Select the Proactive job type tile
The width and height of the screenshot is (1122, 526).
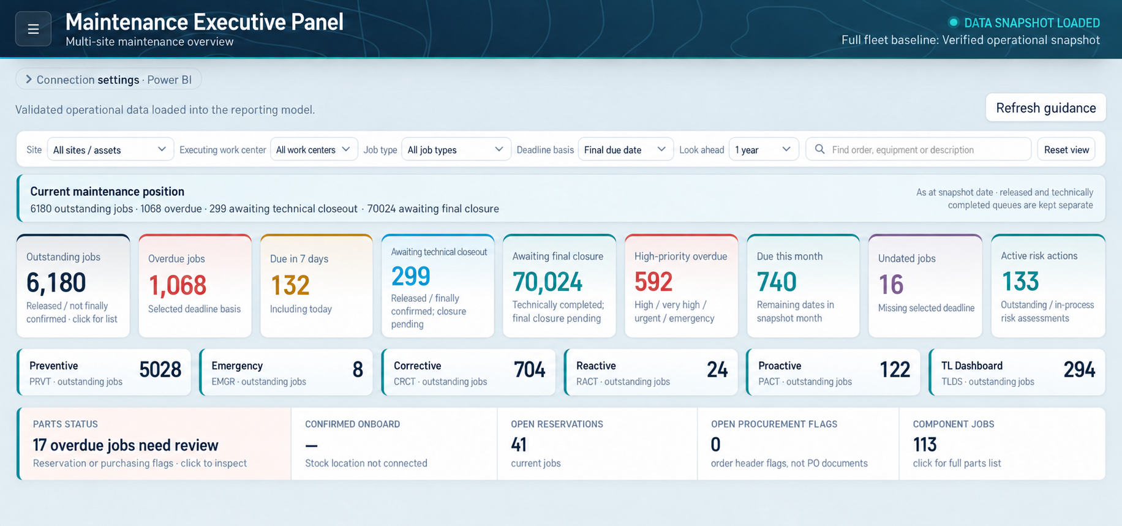833,372
